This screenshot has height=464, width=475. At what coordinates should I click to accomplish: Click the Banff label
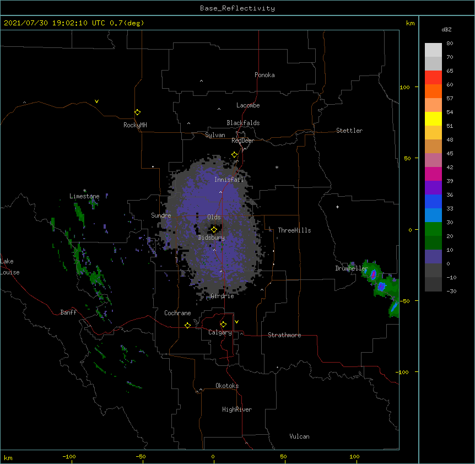pyautogui.click(x=68, y=312)
